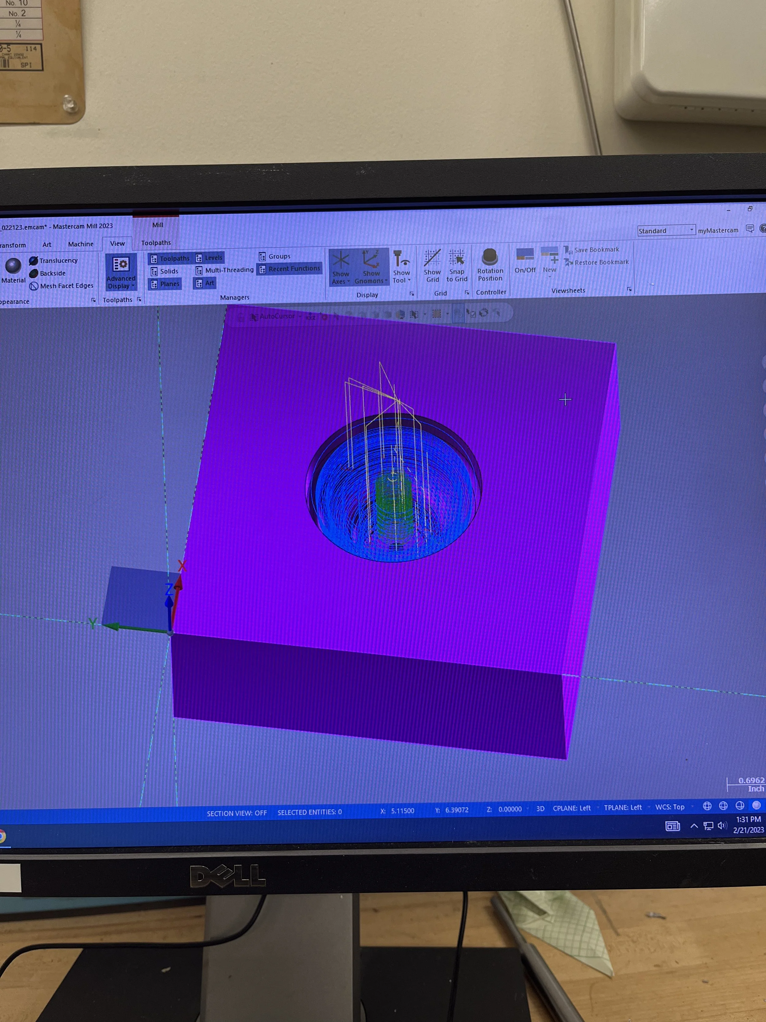Image resolution: width=766 pixels, height=1022 pixels.
Task: Click the Snap to Grid icon
Action: [457, 258]
